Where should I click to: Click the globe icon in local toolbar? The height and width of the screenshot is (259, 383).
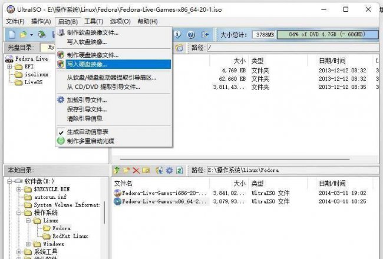[160, 170]
